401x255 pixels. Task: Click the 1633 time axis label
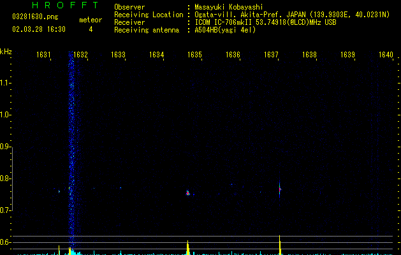(119, 55)
